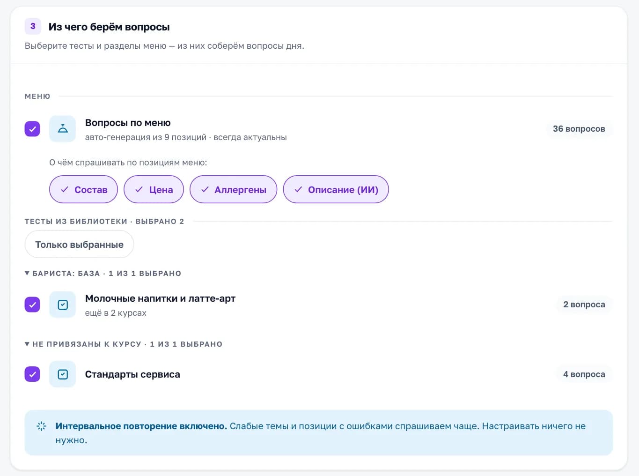Viewport: 639px width, 476px height.
Task: Click the МЕНЮ section label
Action: click(37, 97)
